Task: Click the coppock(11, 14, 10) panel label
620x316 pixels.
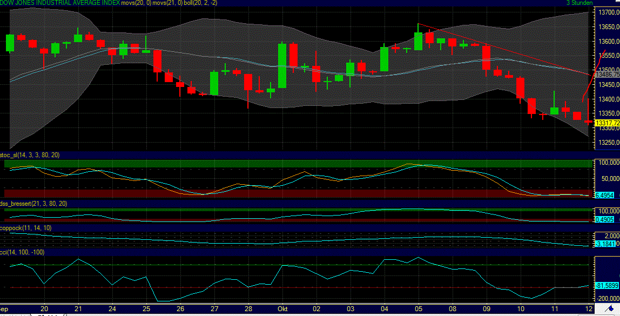Action: coord(26,228)
